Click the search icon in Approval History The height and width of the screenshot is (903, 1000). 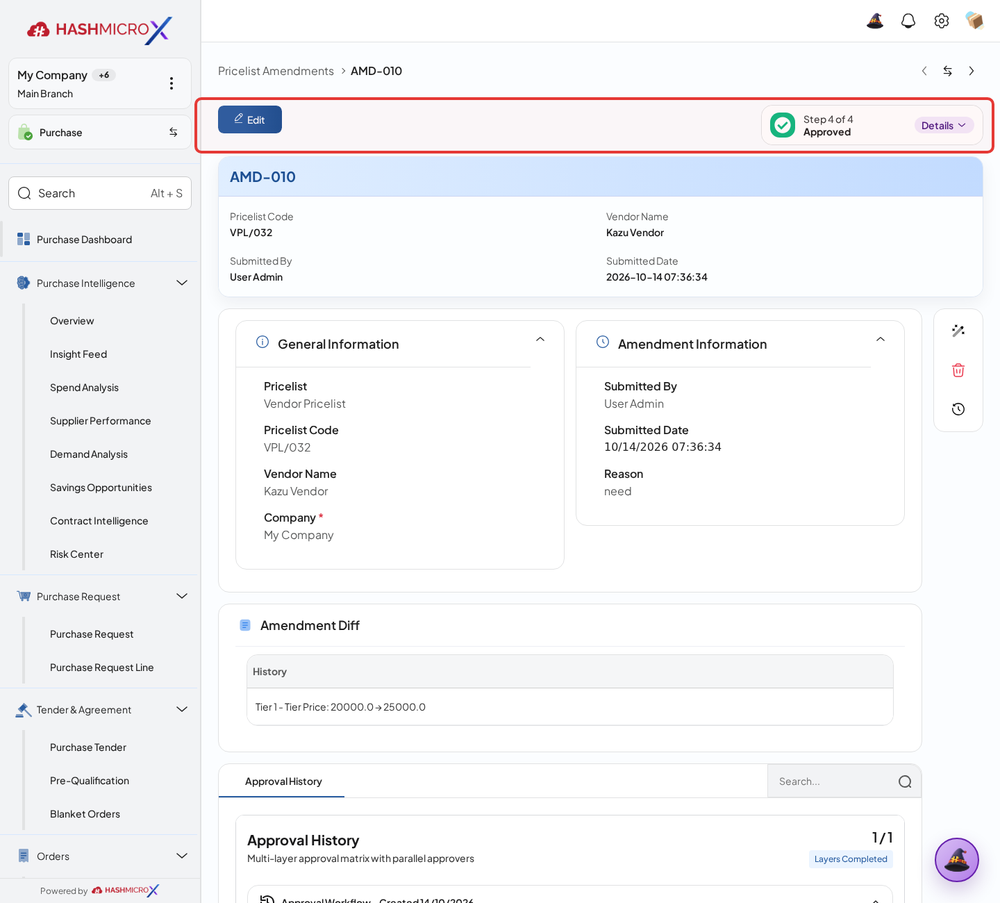[905, 781]
